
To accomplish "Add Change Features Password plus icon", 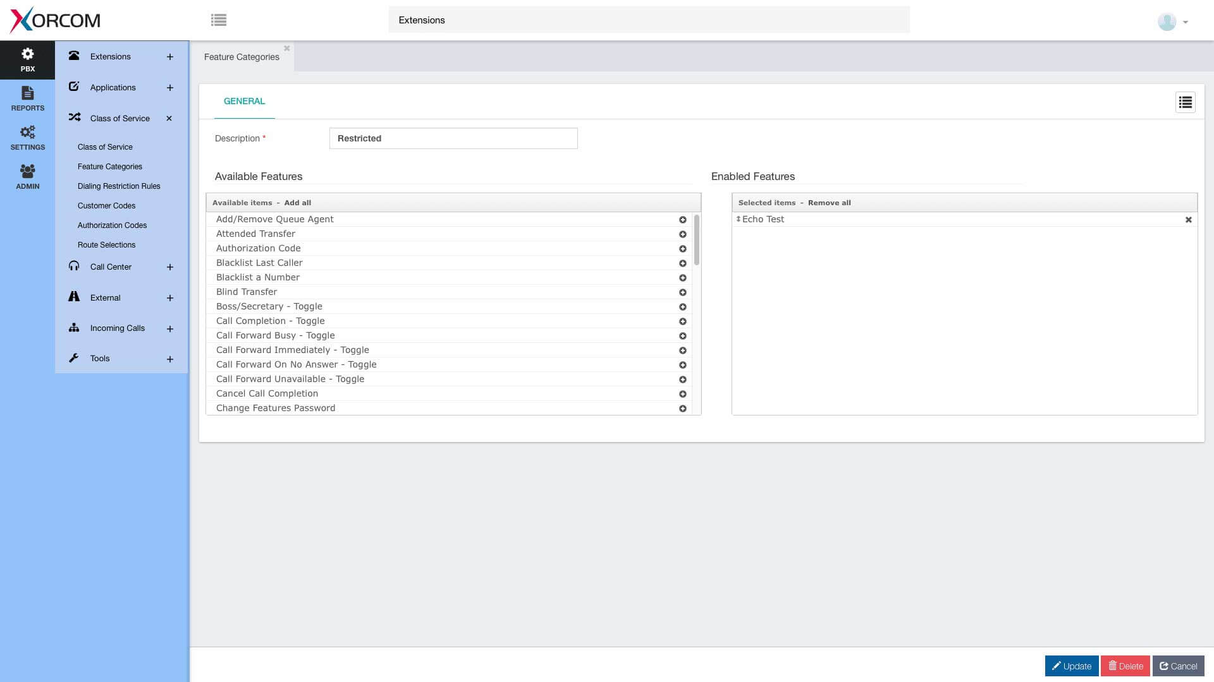I will click(682, 409).
